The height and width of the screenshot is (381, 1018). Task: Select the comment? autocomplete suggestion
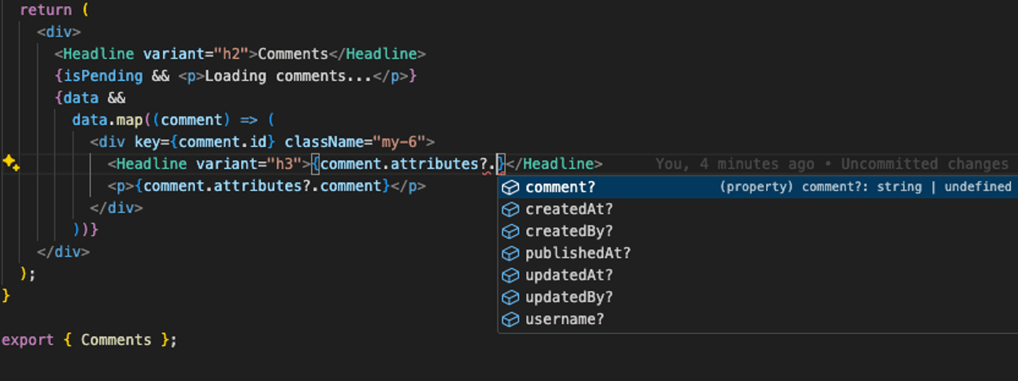point(758,187)
